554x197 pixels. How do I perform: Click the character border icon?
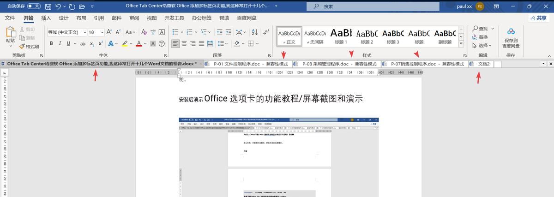162,32
